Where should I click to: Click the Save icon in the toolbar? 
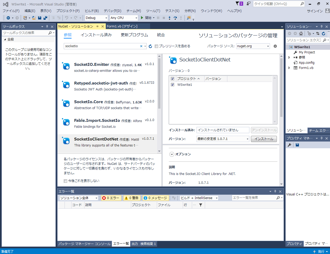39,18
